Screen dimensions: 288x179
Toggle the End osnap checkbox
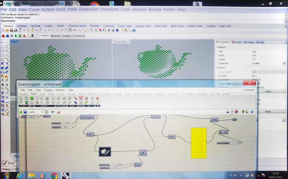(5, 163)
